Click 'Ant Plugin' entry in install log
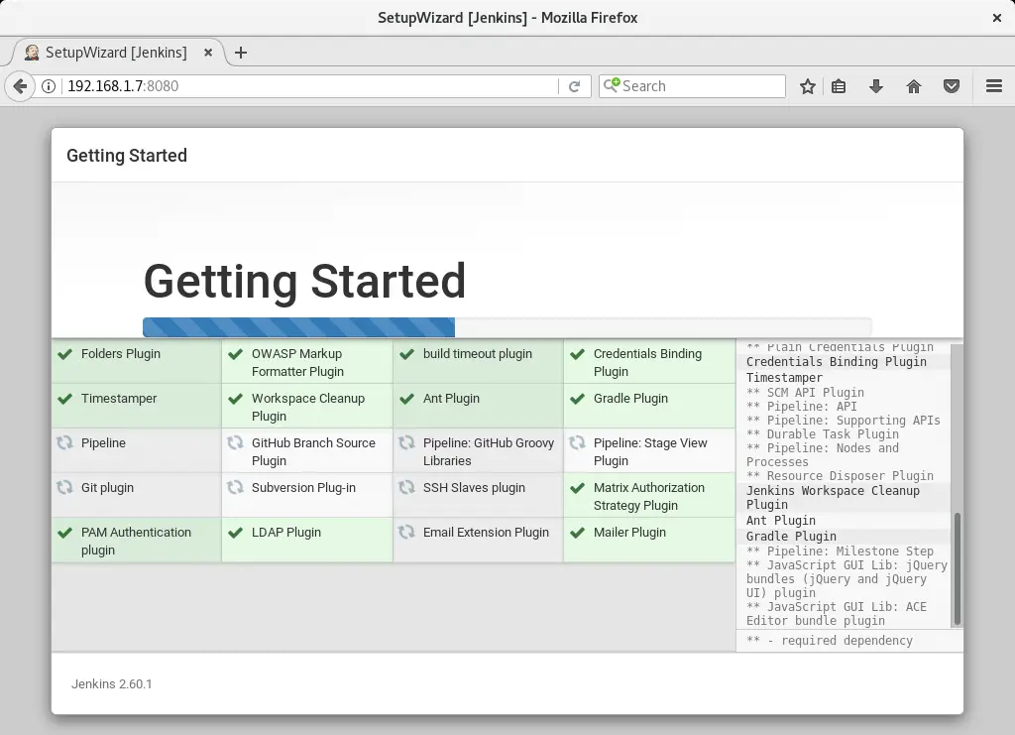This screenshot has width=1015, height=735. click(781, 521)
